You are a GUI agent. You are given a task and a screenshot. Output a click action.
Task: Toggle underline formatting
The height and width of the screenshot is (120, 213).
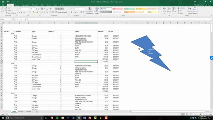(24, 12)
